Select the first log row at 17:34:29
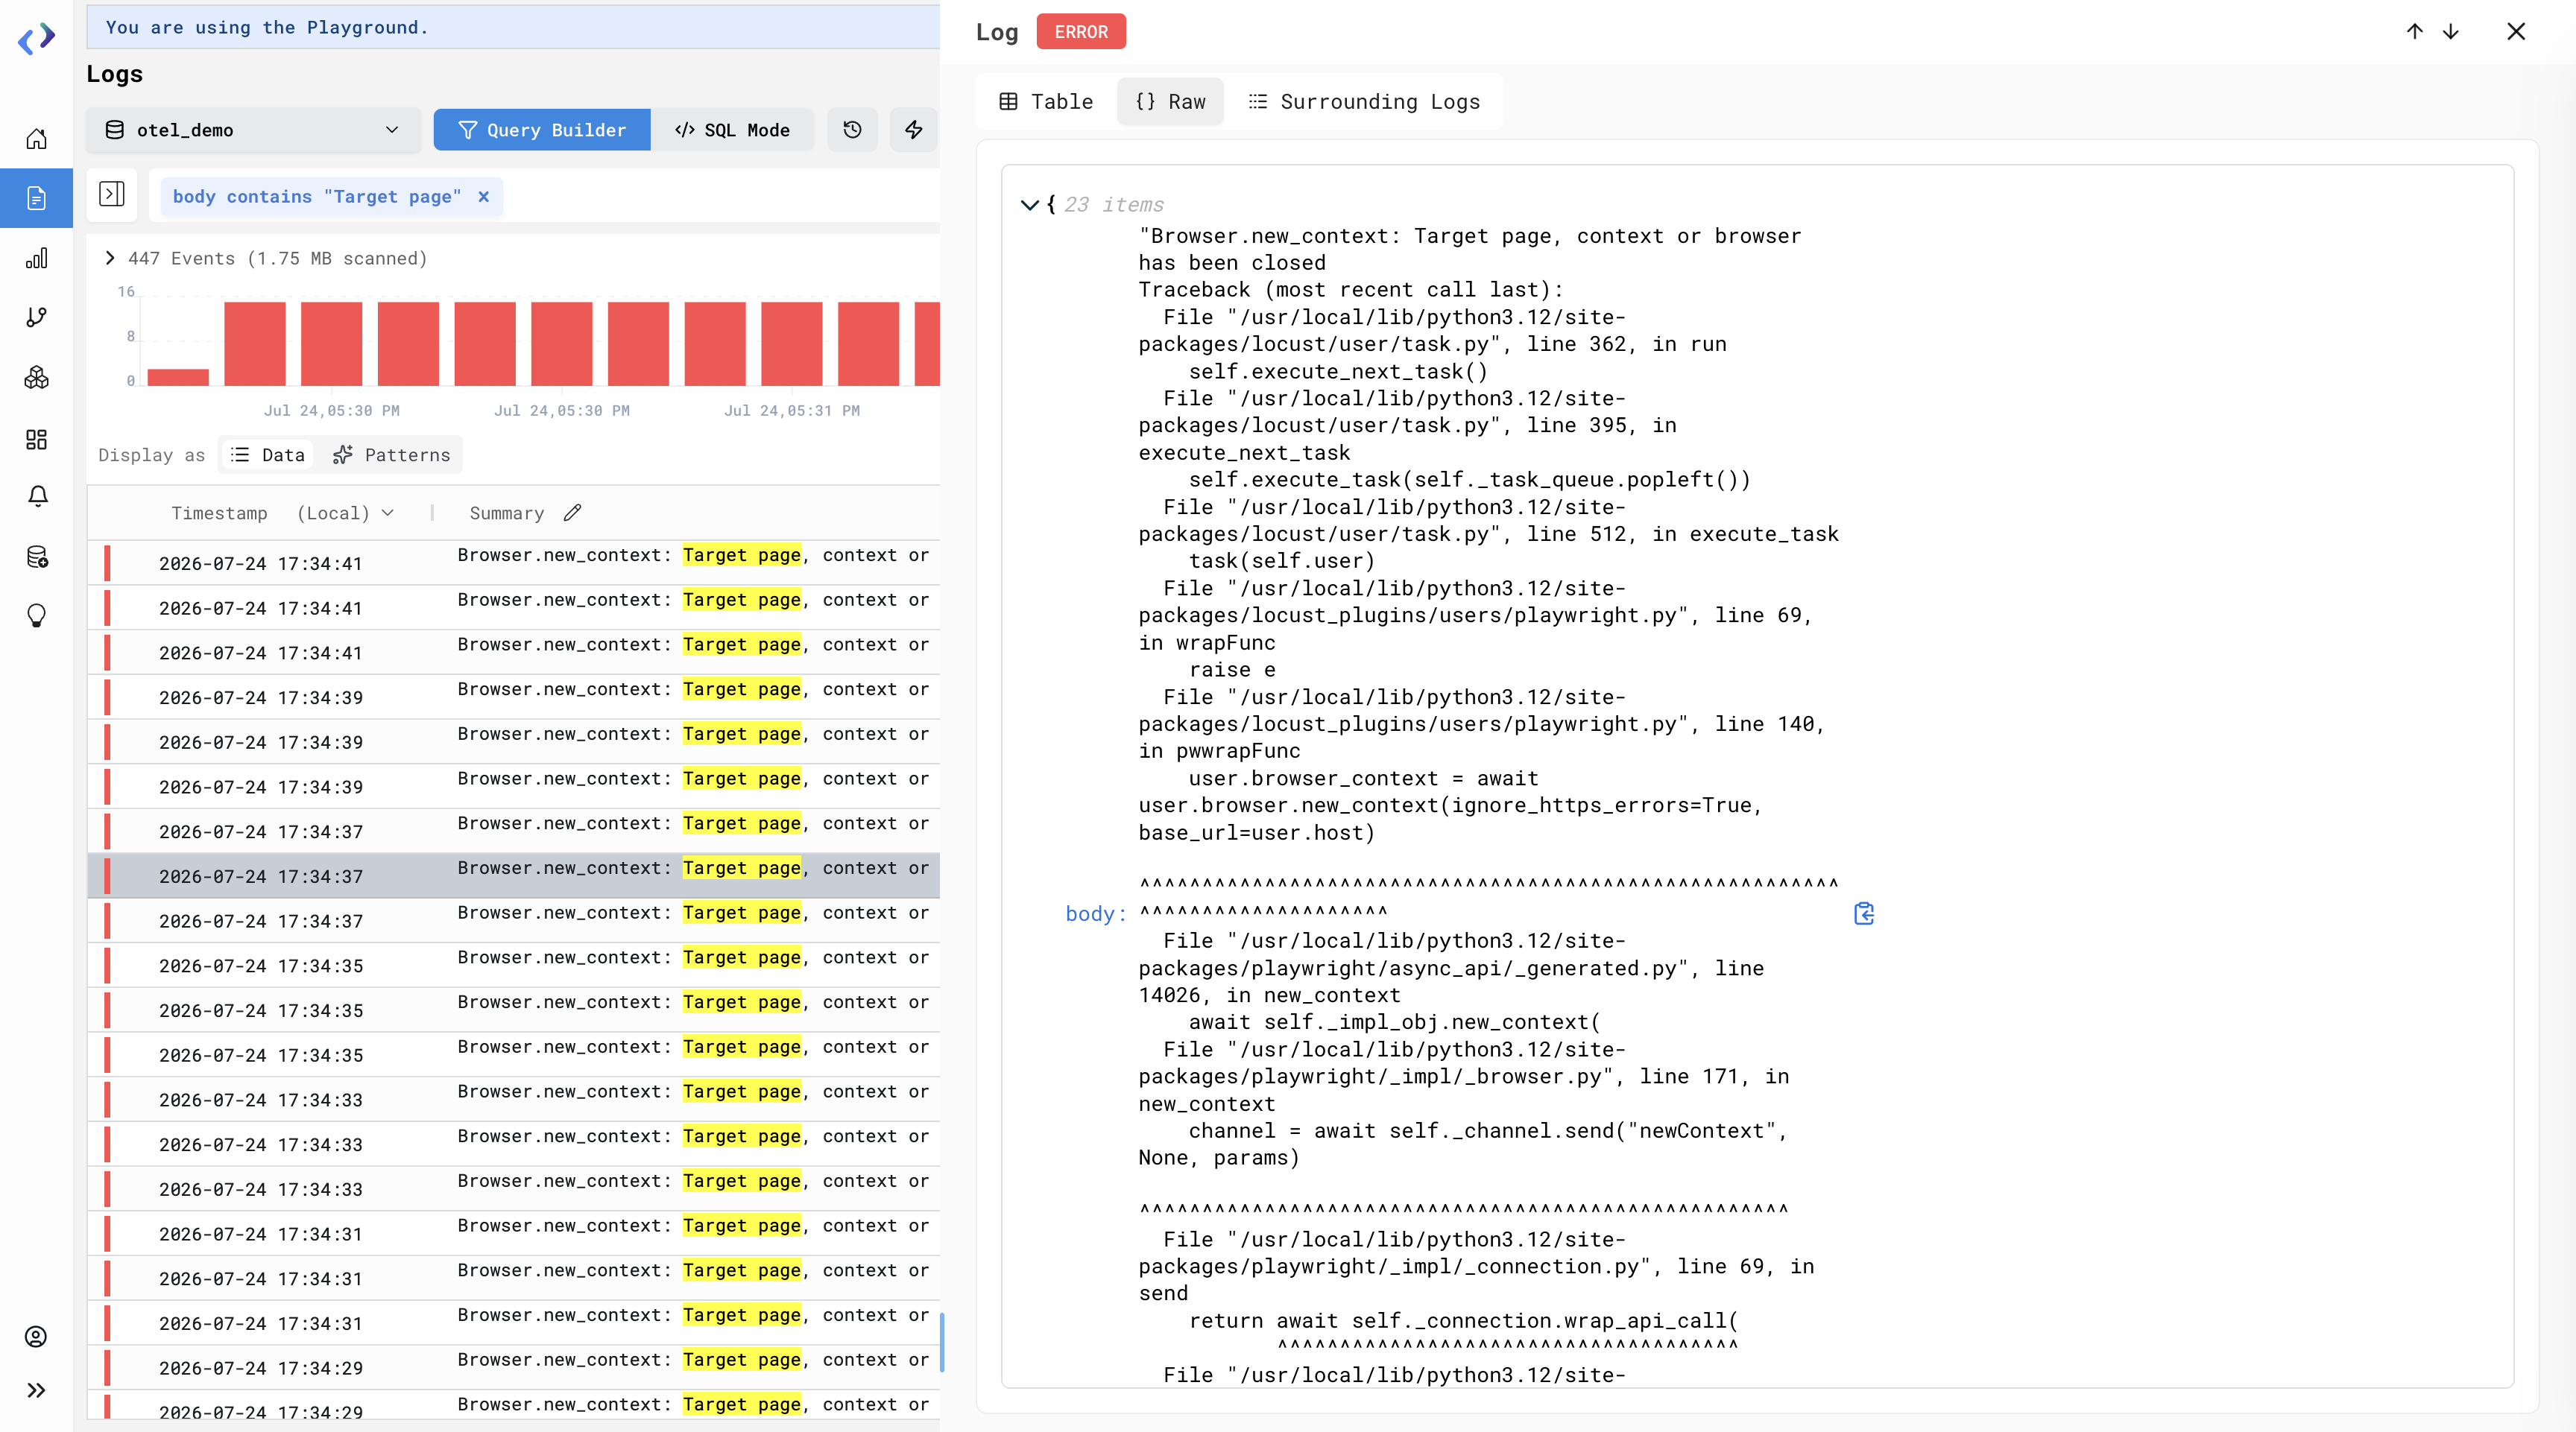Screen dimensions: 2576x1432 513,1367
